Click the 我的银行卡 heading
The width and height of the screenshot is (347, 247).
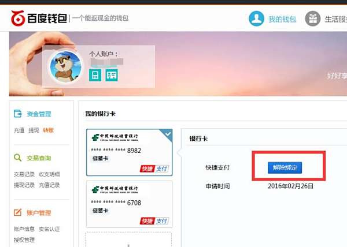[x=100, y=114]
